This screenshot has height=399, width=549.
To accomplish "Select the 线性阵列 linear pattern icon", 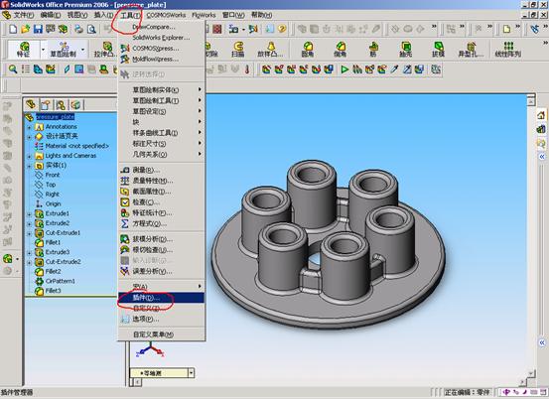I will click(508, 49).
